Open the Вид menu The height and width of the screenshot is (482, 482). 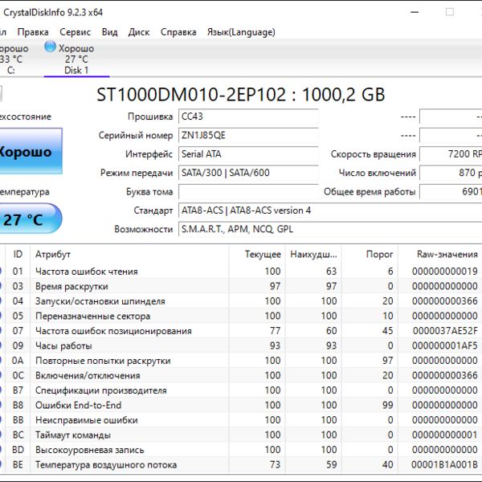coord(109,32)
